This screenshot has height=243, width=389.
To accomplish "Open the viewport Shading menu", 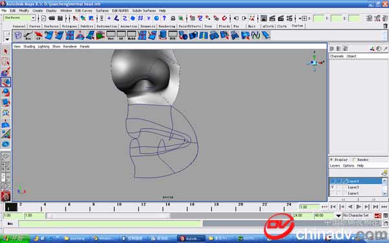I will click(29, 47).
